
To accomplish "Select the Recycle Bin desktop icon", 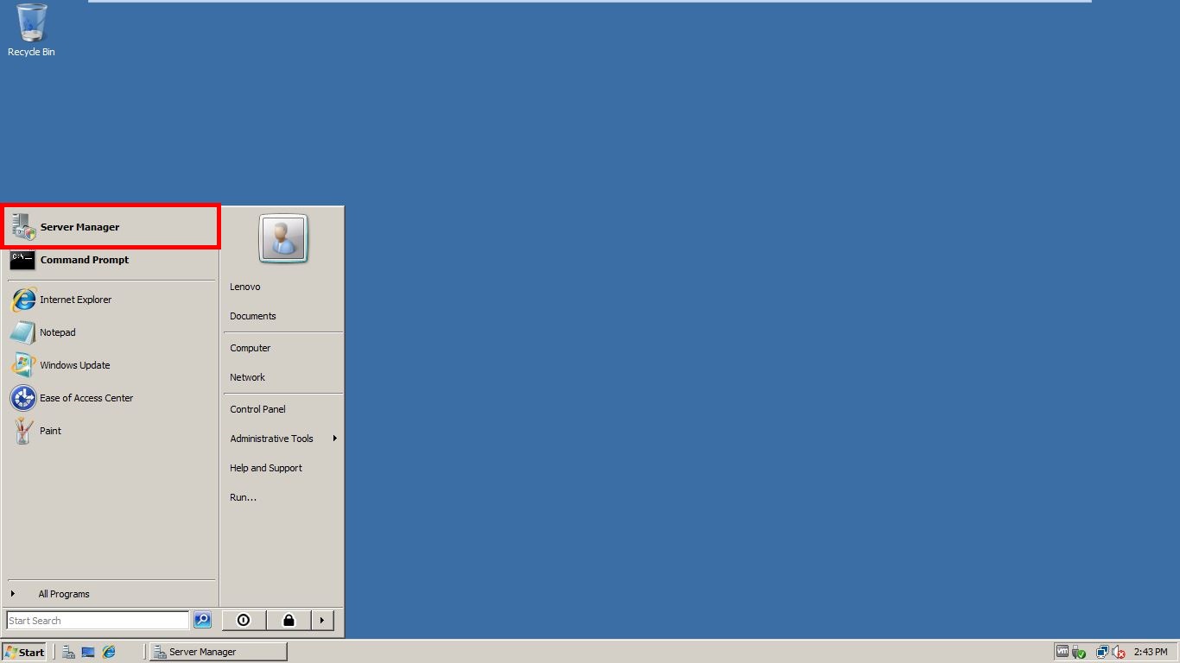I will (x=31, y=30).
